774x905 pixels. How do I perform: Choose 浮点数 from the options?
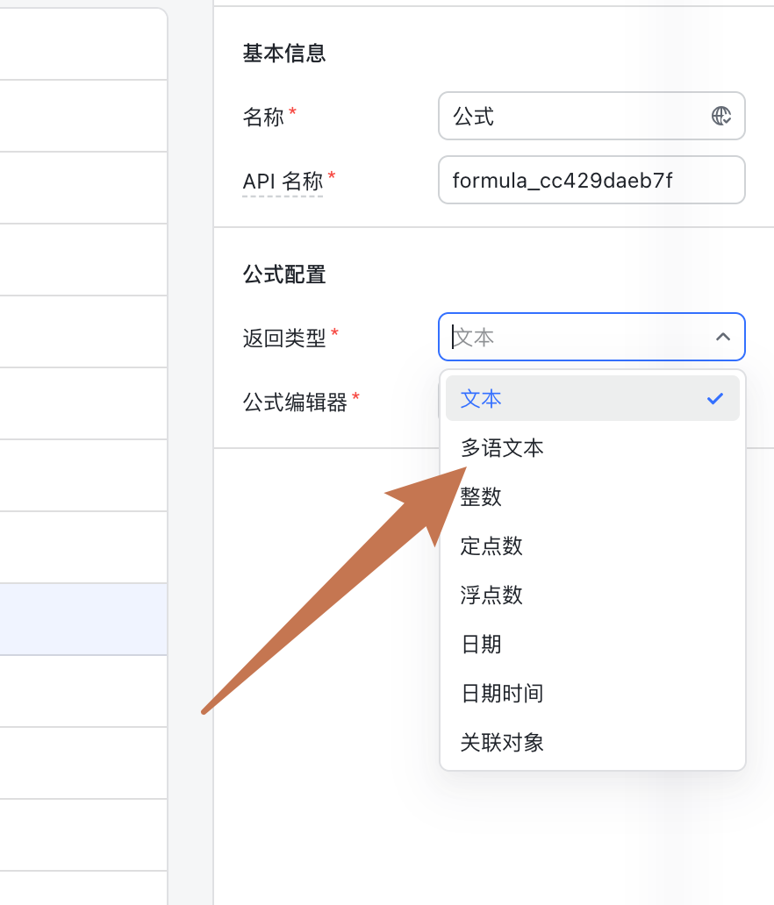click(592, 595)
